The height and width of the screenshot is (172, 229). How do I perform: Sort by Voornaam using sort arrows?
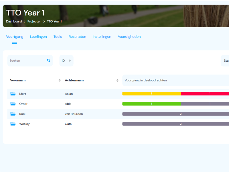60,80
